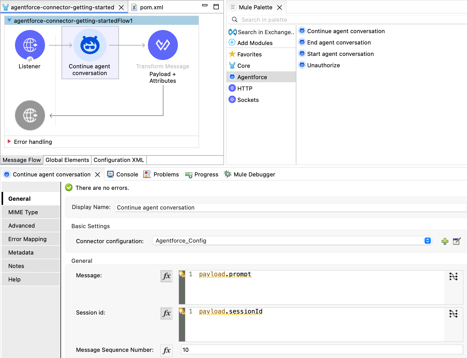Click the warning marker on Session id line 1
The height and width of the screenshot is (358, 467).
182,311
